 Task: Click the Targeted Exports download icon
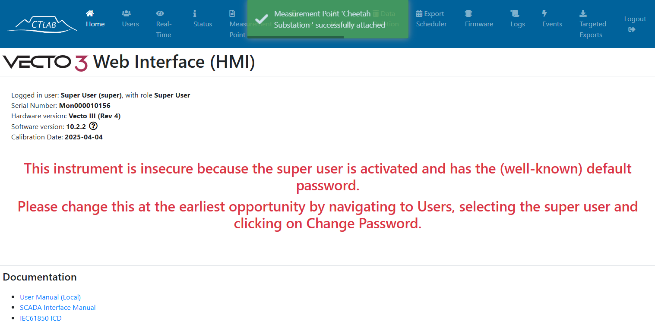coord(583,13)
